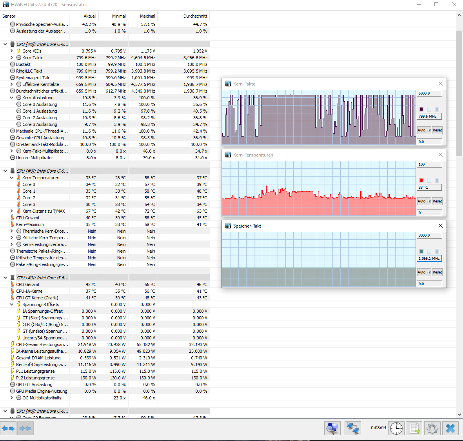Collapse the Spannungs-Offsets group
463x441 pixels.
coord(11,304)
